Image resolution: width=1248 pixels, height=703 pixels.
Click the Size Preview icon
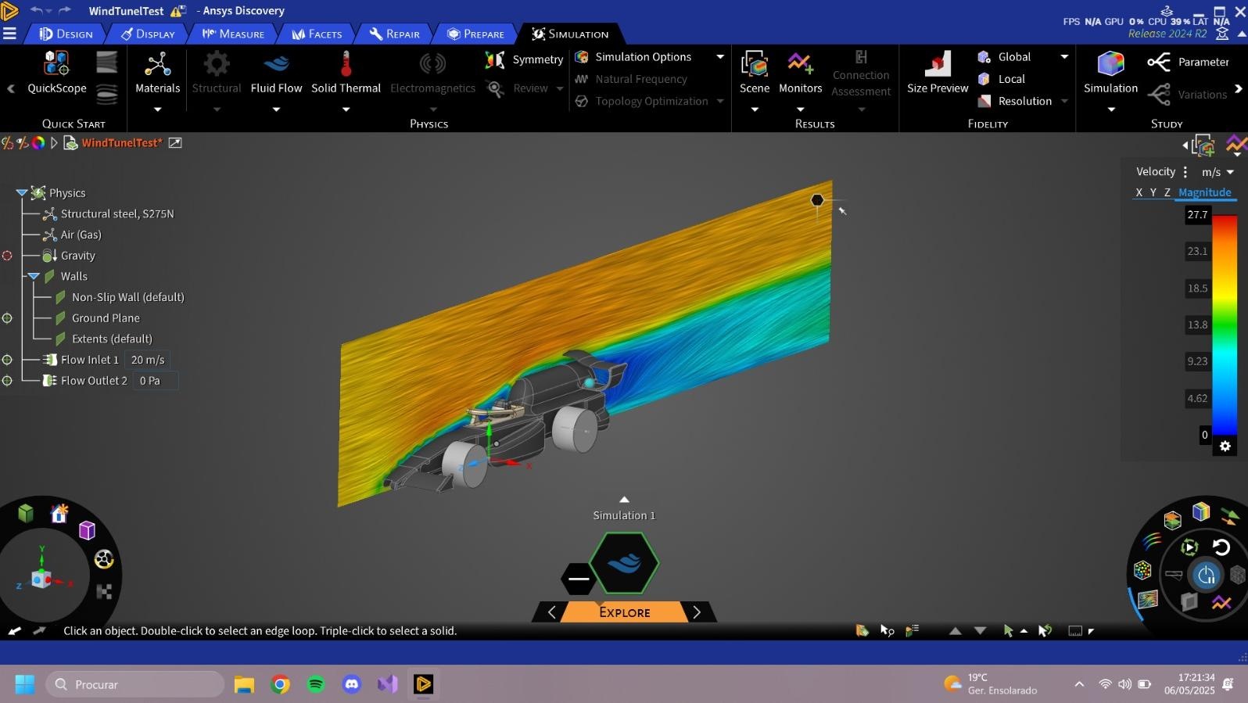click(x=938, y=64)
